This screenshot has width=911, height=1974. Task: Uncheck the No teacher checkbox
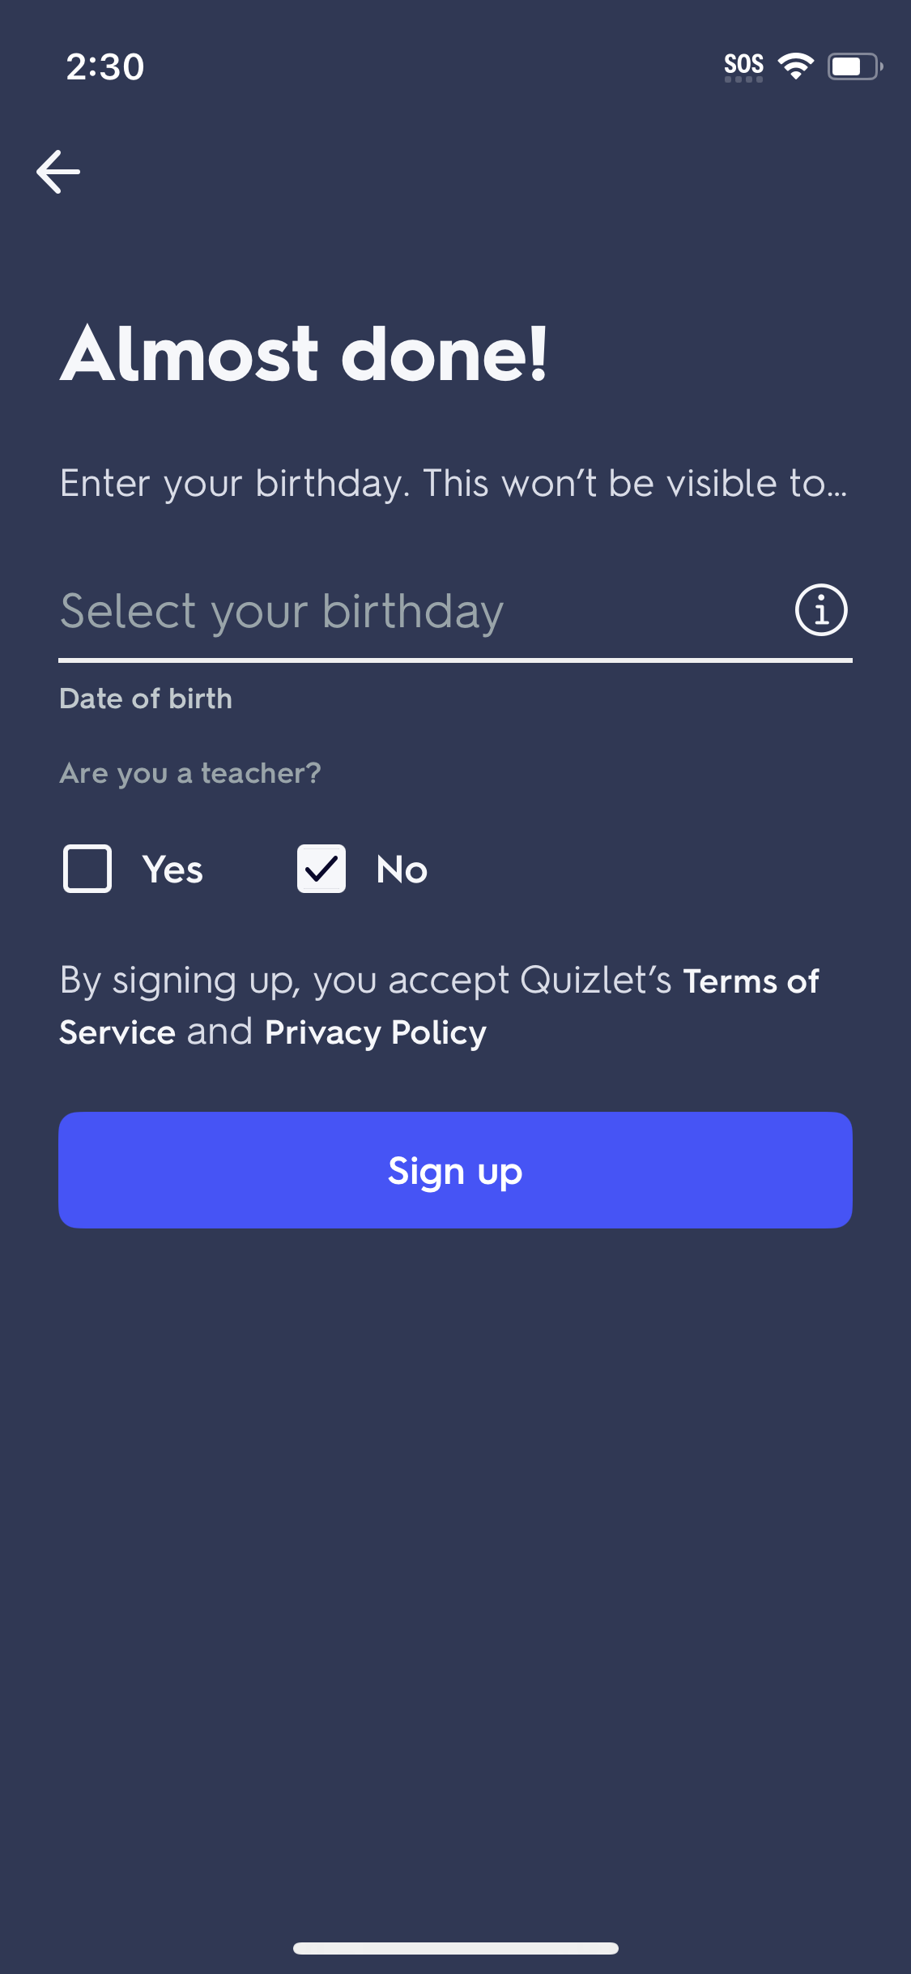click(321, 869)
